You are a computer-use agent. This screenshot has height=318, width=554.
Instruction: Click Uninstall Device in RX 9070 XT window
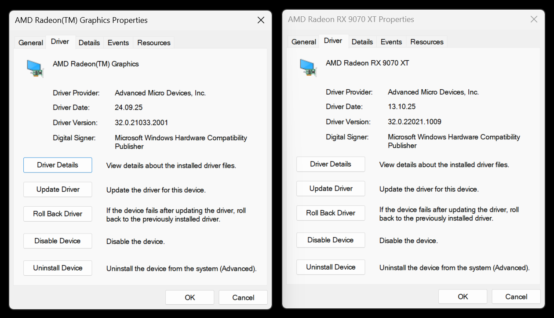331,267
